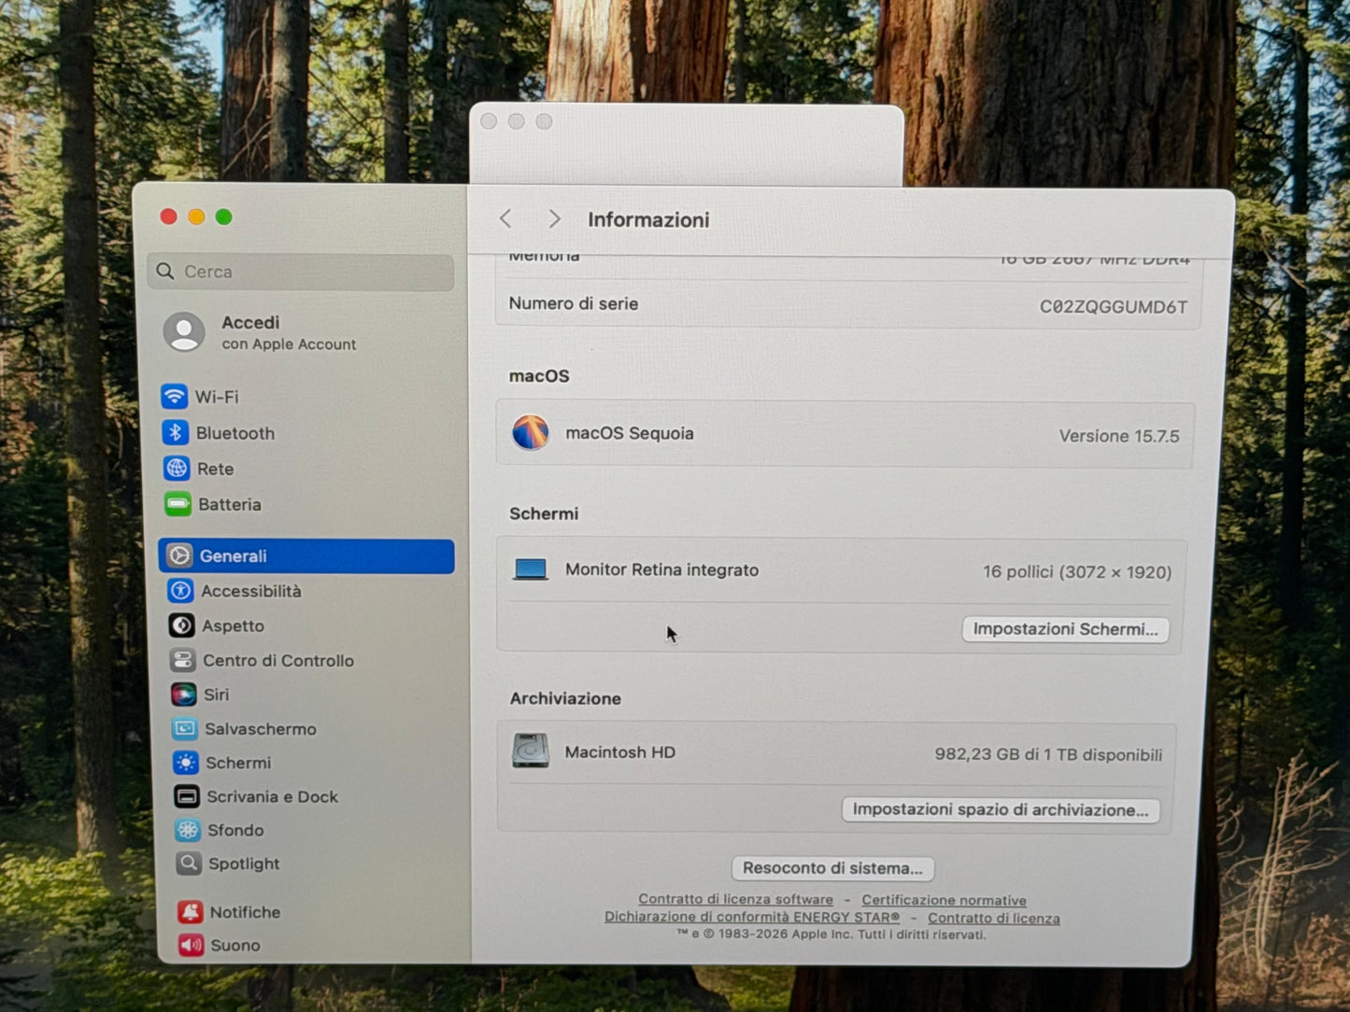The height and width of the screenshot is (1012, 1350).
Task: Open Contratto di licenza software link
Action: point(735,899)
